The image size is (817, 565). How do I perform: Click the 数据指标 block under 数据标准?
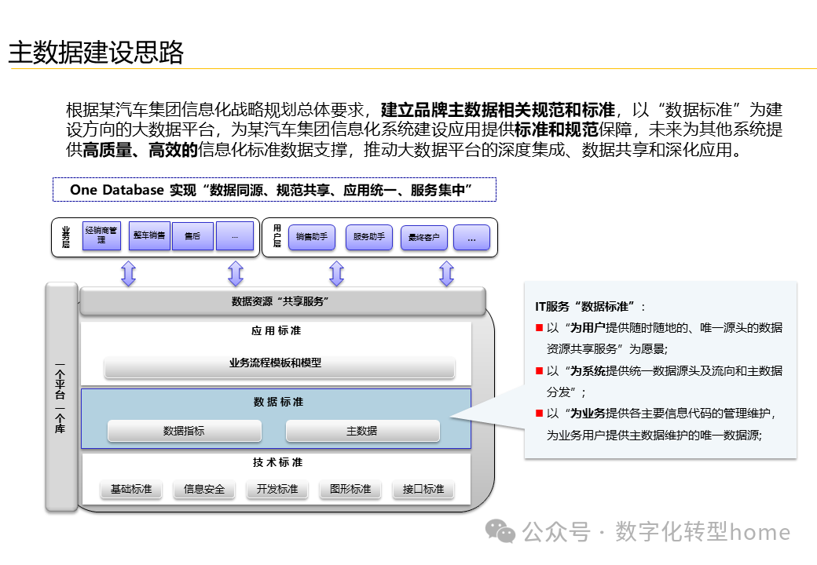(x=185, y=431)
